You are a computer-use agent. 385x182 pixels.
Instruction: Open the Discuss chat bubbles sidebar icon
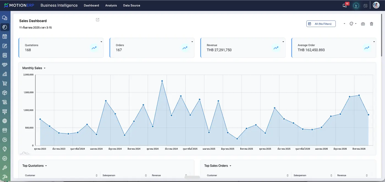click(x=5, y=18)
